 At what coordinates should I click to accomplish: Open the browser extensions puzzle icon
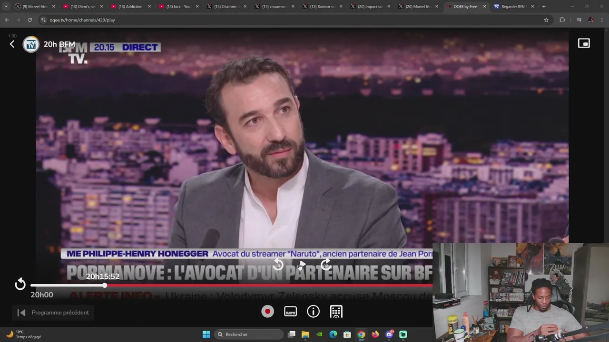click(562, 20)
